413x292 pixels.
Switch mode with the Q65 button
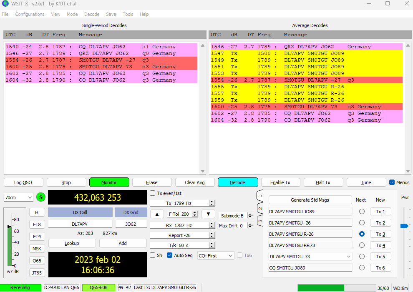pos(37,261)
